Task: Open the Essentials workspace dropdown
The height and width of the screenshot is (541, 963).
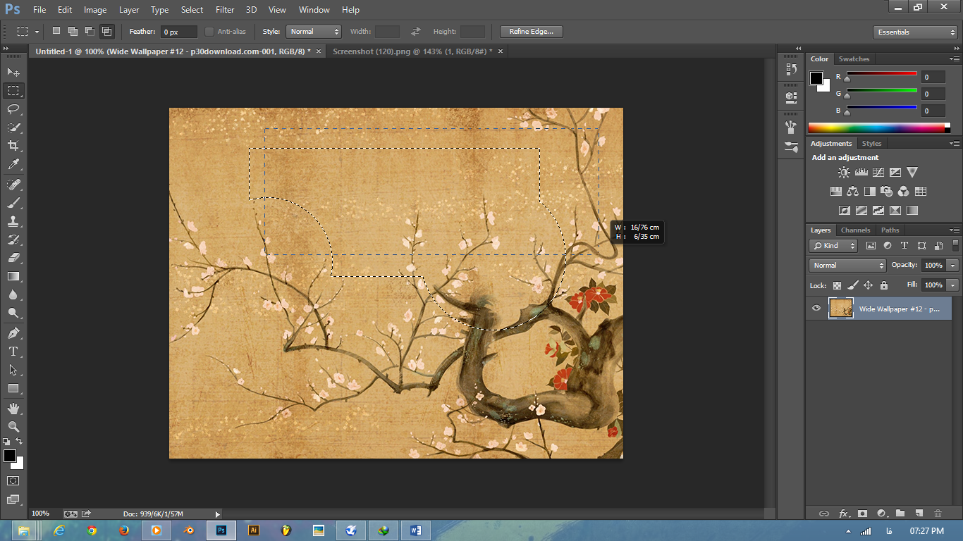Action: click(x=915, y=32)
